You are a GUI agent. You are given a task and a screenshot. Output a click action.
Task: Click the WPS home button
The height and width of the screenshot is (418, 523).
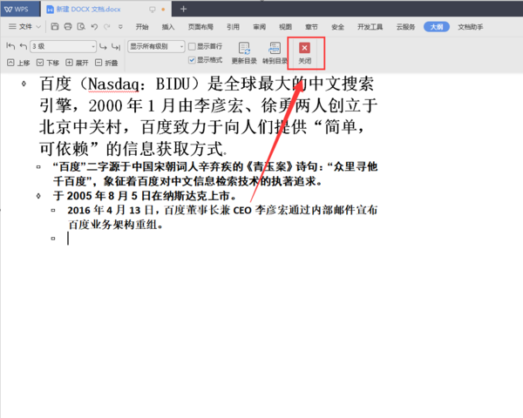pyautogui.click(x=20, y=9)
